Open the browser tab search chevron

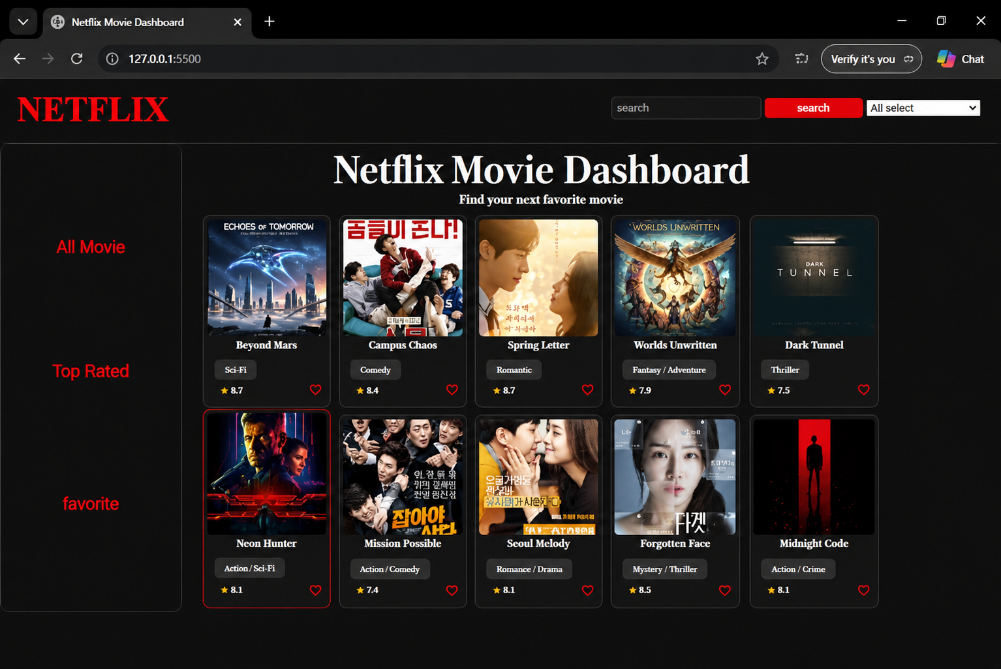(23, 22)
